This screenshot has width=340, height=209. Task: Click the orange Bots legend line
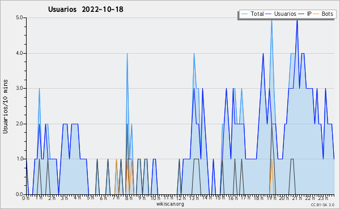[x=316, y=14]
